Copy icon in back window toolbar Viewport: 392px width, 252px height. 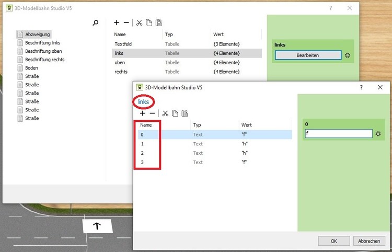[149, 23]
